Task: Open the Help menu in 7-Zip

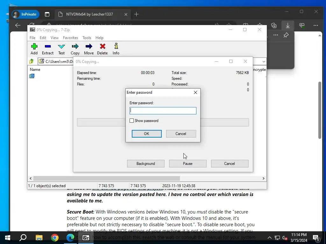Action: tap(99, 38)
